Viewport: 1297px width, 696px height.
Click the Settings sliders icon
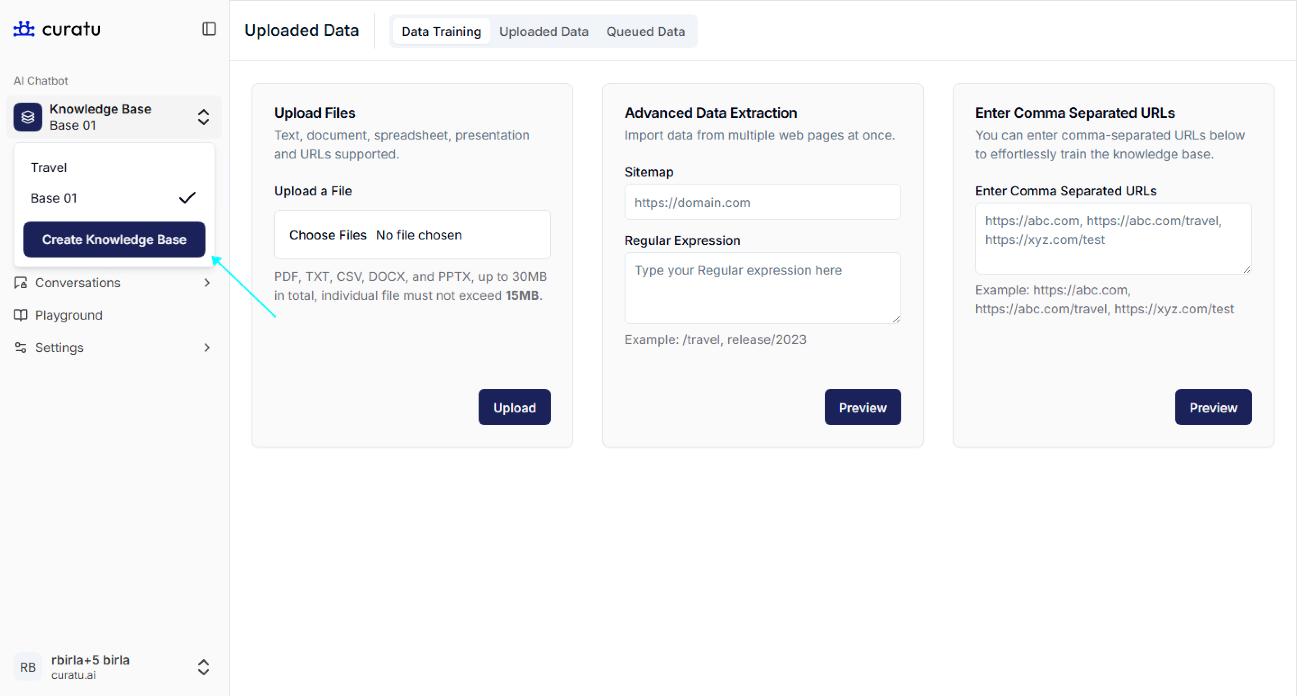[x=21, y=348]
